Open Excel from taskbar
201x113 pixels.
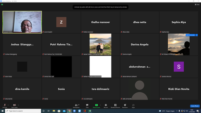(90, 111)
